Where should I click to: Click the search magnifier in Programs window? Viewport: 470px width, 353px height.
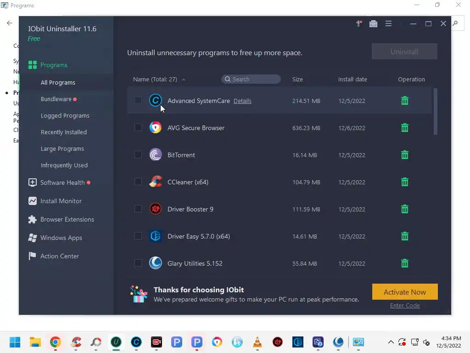[455, 23]
